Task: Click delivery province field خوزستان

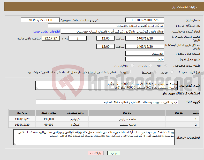Action: pos(145,53)
